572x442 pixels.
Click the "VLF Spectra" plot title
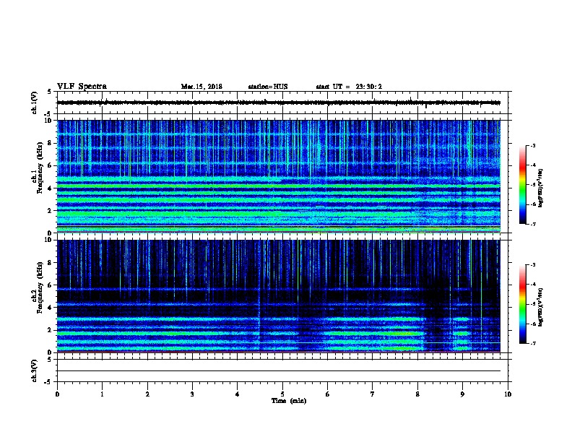pyautogui.click(x=82, y=87)
